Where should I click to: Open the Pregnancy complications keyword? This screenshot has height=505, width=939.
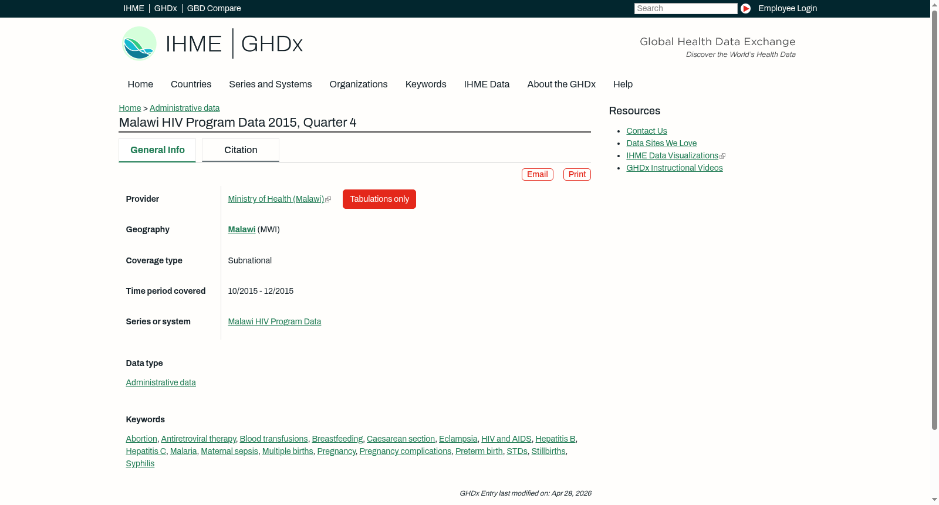click(406, 451)
